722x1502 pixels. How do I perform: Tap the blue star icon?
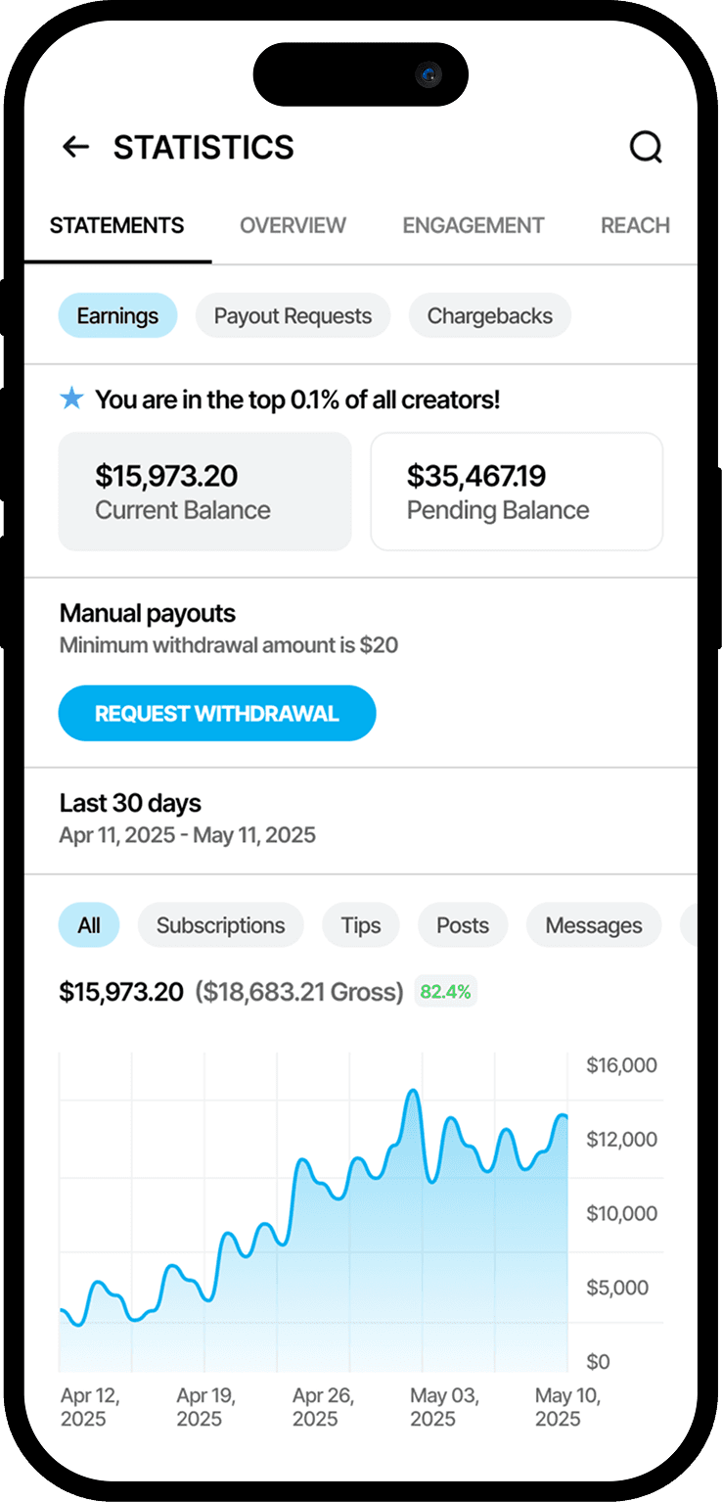click(x=71, y=399)
